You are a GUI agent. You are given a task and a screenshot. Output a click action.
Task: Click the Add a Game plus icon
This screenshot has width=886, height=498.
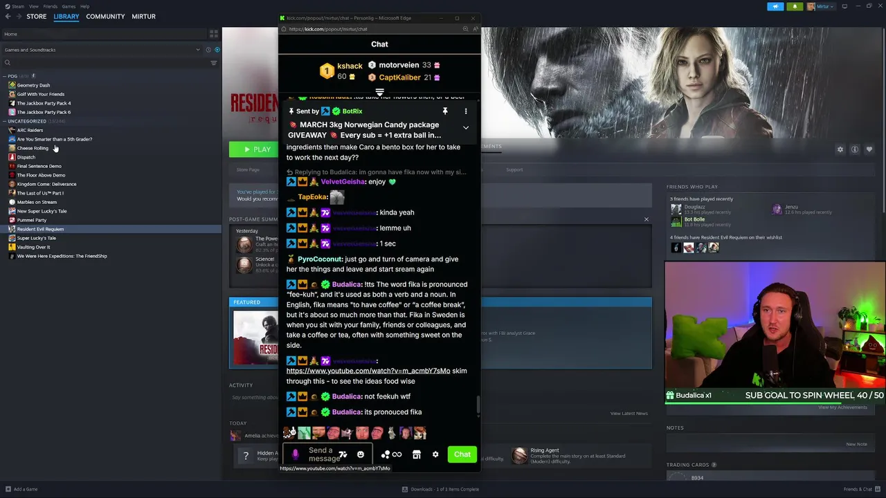[x=7, y=489]
